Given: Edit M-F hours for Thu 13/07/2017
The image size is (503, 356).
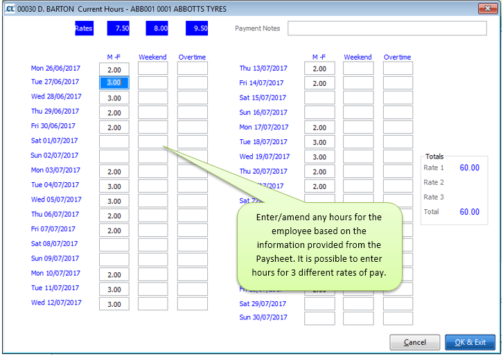Looking at the screenshot, I should [319, 69].
